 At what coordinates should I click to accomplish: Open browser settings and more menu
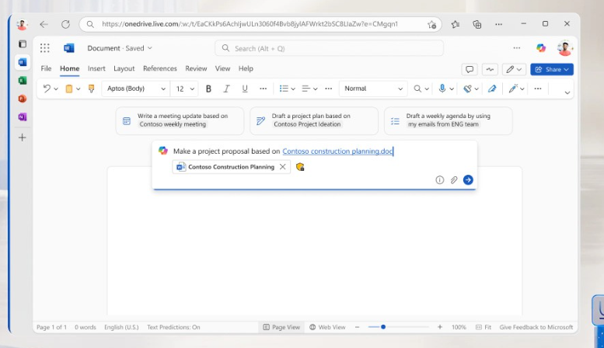[499, 24]
